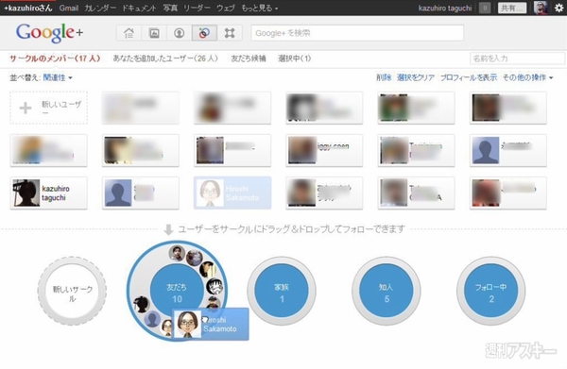567x369 pixels.
Task: Open the 友だち circle with 10 members
Action: click(x=177, y=292)
